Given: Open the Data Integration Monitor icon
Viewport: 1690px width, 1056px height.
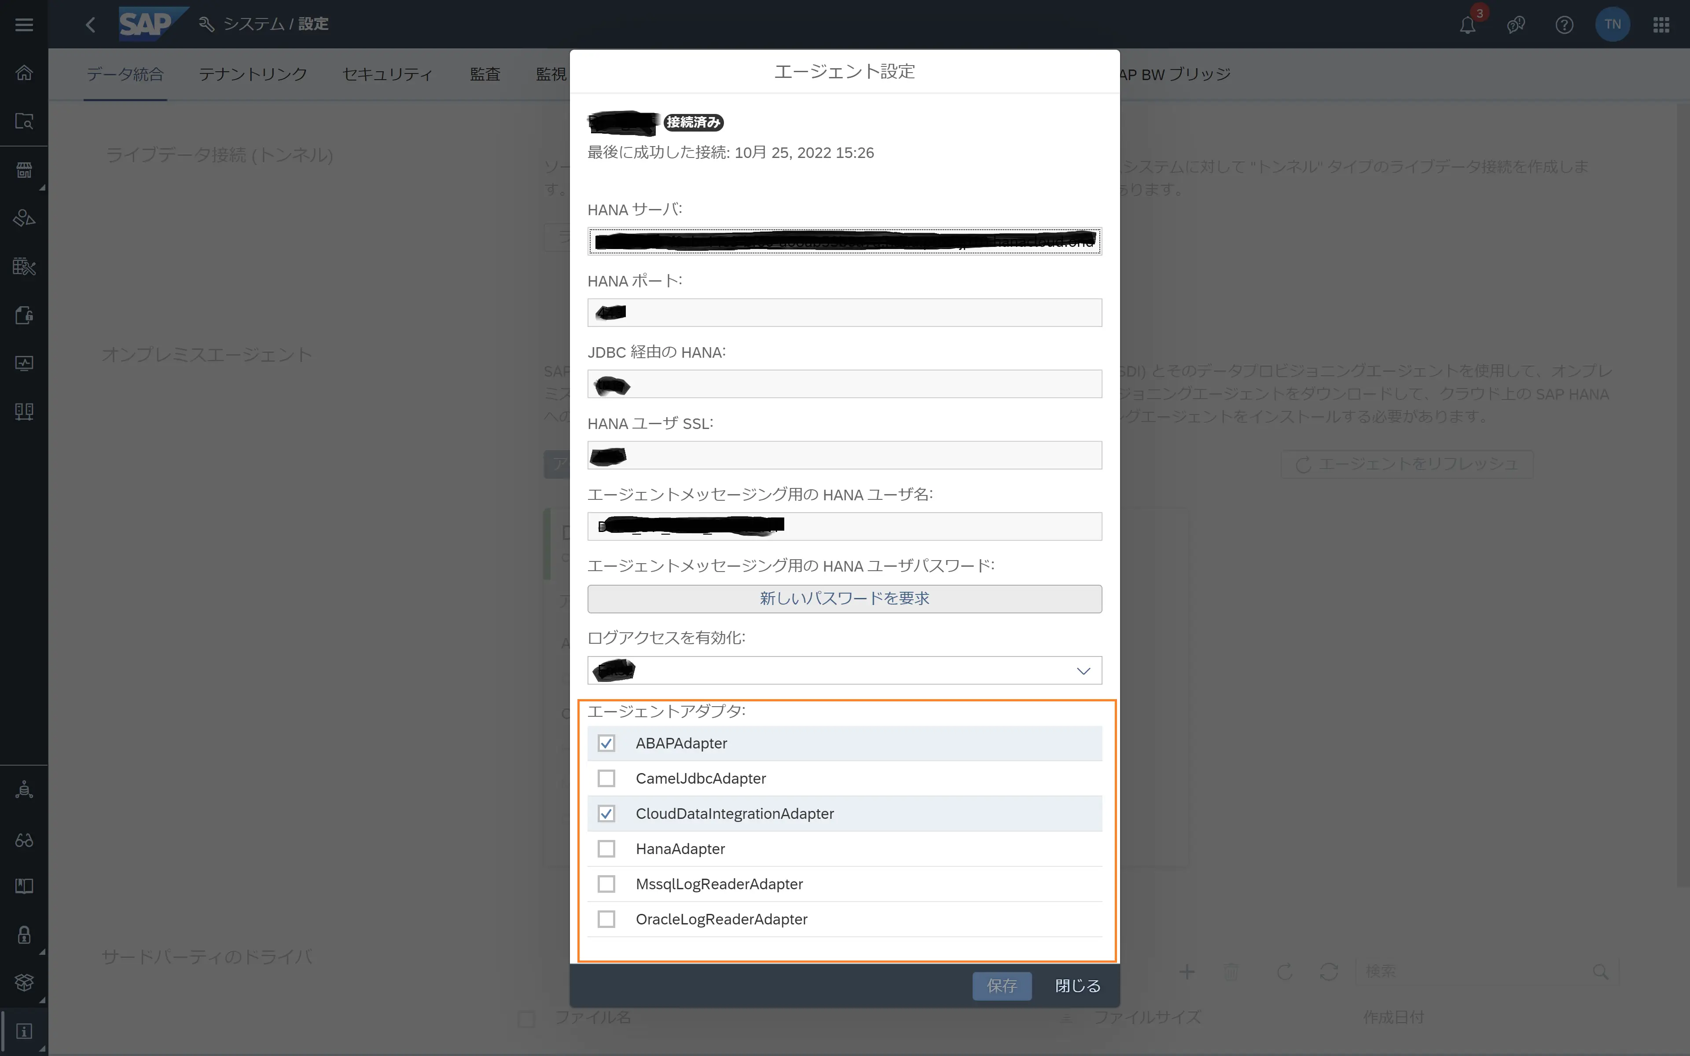Looking at the screenshot, I should tap(24, 363).
